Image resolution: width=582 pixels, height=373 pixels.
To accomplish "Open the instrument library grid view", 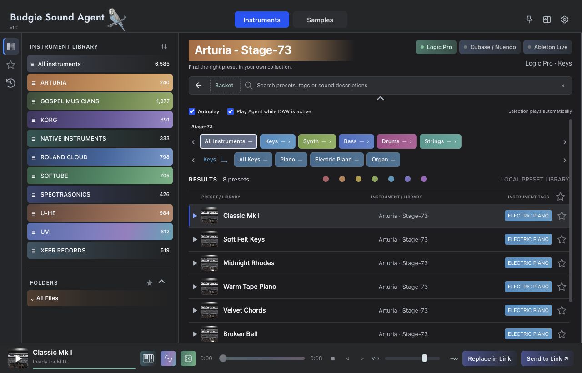I will coord(11,46).
